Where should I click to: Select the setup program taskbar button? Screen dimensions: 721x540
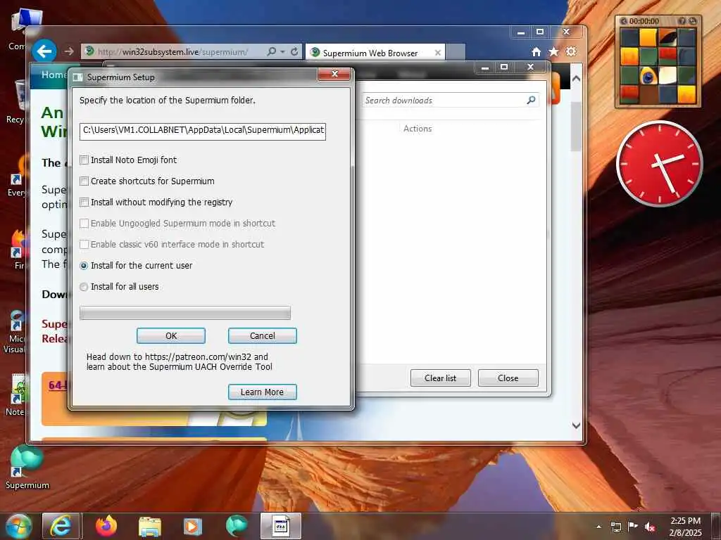(281, 526)
